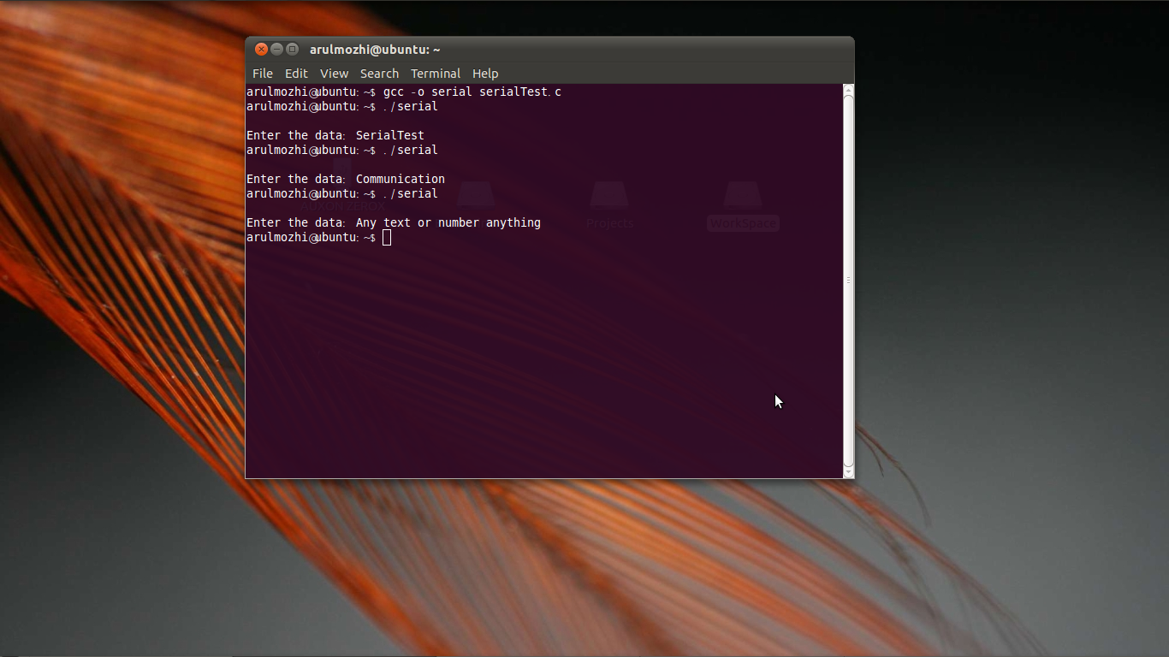Click the scrollbar thumb

pos(847,280)
